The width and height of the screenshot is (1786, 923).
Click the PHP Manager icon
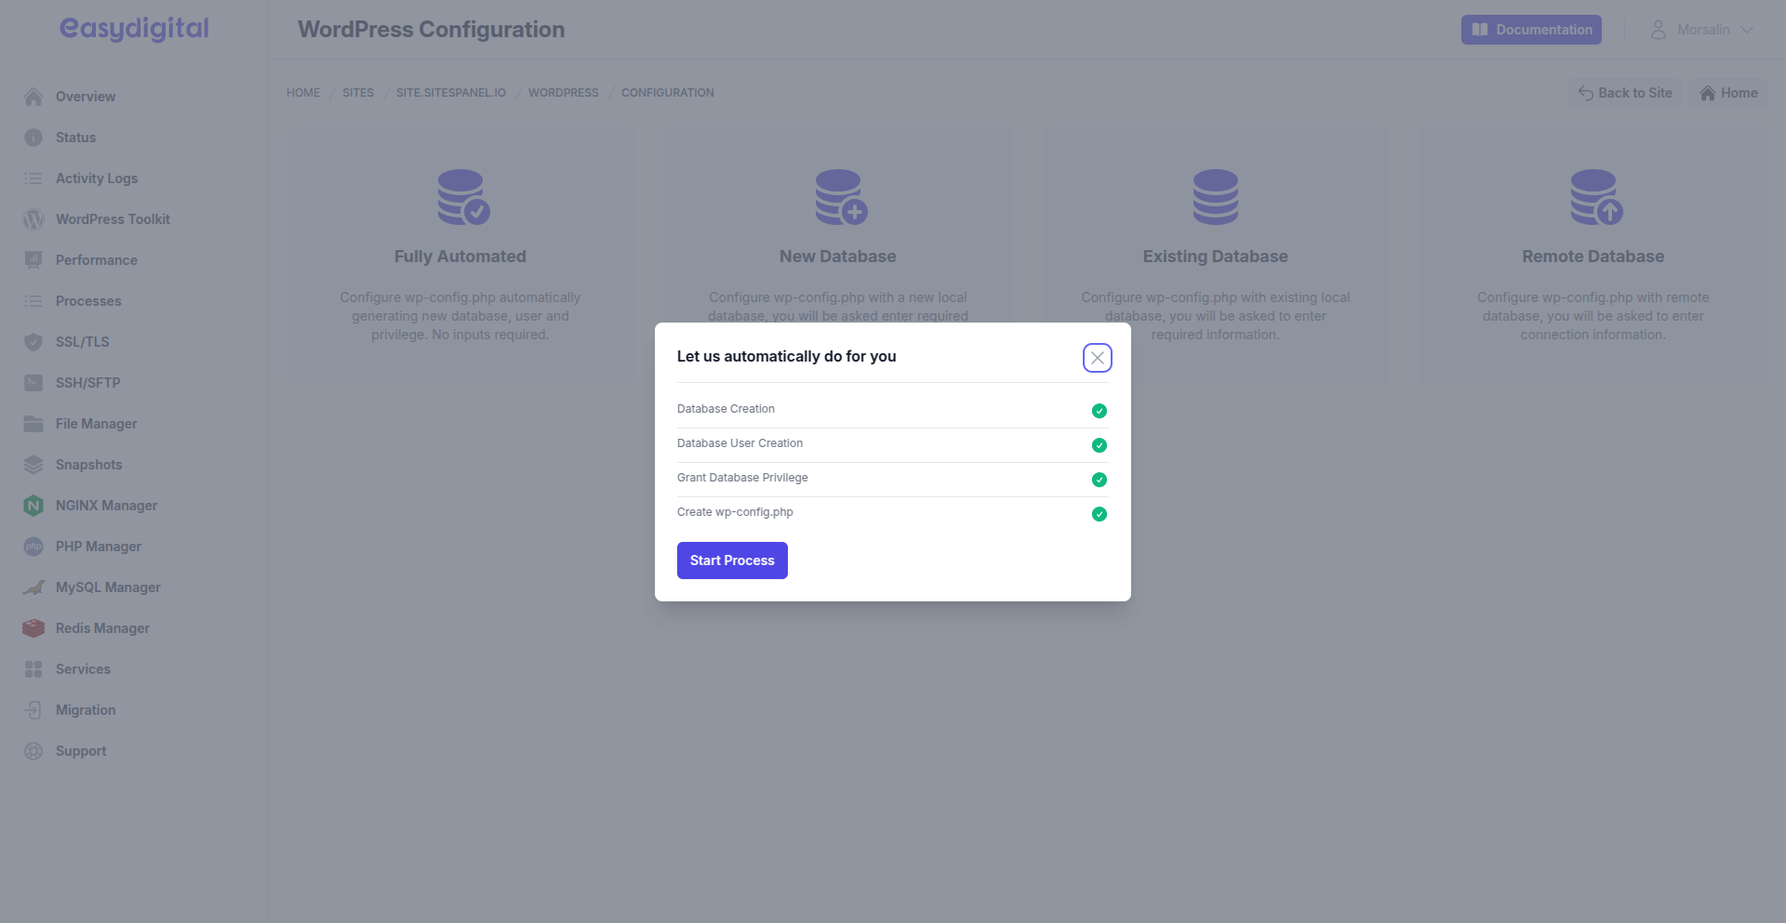(33, 546)
